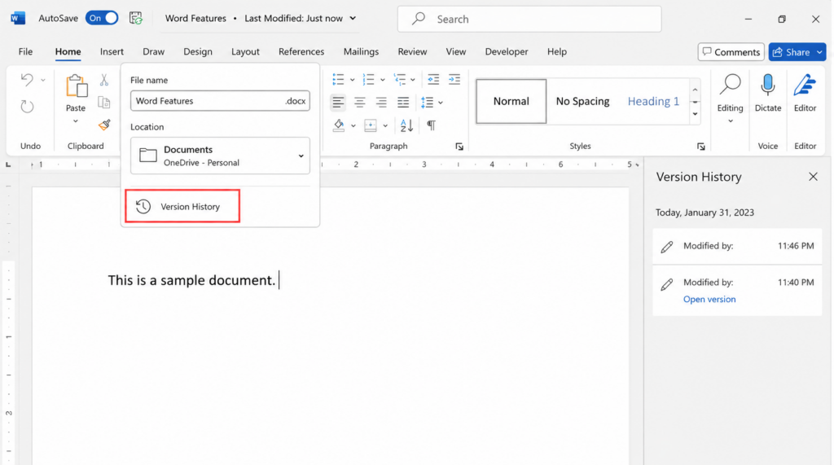Expand the Styles gallery more arrow
This screenshot has width=834, height=465.
(696, 114)
